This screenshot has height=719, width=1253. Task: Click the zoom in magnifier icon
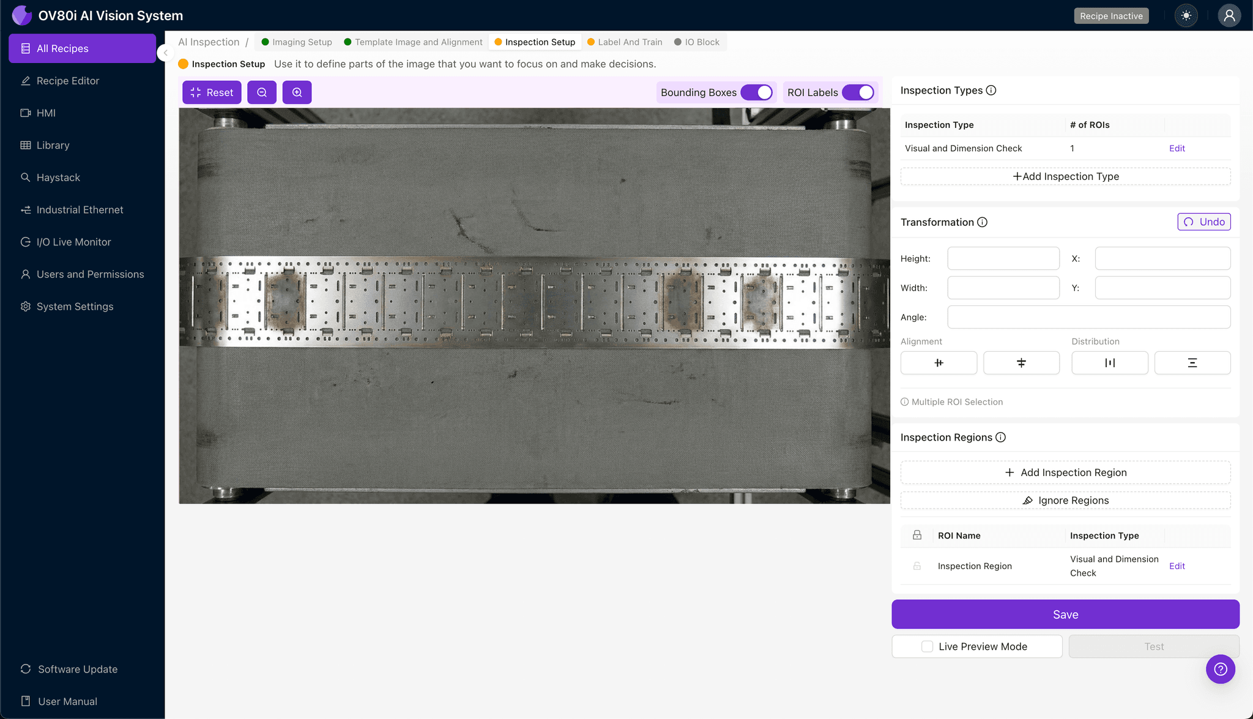point(297,92)
